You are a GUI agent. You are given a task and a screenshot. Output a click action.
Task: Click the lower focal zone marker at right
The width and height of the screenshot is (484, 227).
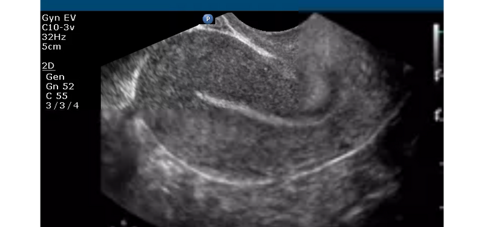437,116
